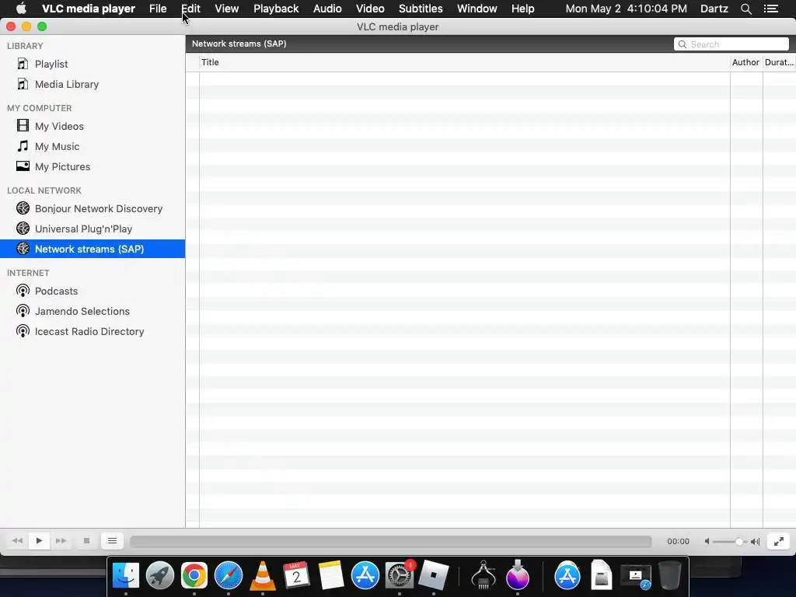Open Safari from the Dock

229,576
